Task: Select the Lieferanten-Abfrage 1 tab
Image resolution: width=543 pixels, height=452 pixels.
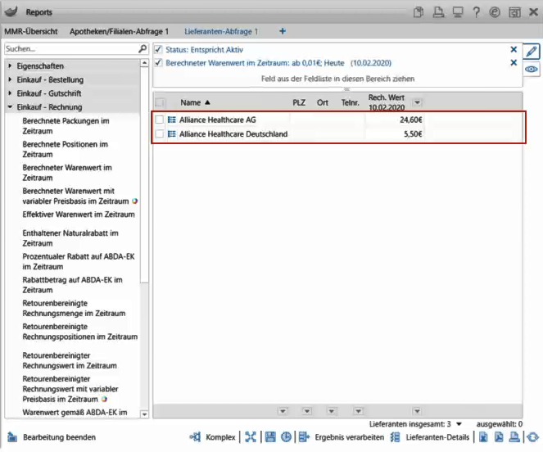Action: tap(221, 31)
